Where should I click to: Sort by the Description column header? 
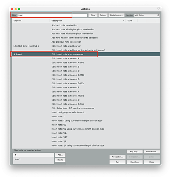coord(88,21)
